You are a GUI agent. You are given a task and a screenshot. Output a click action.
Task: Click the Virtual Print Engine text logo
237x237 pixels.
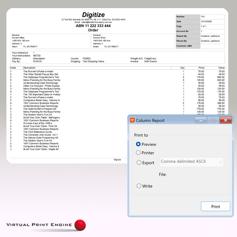39,225
